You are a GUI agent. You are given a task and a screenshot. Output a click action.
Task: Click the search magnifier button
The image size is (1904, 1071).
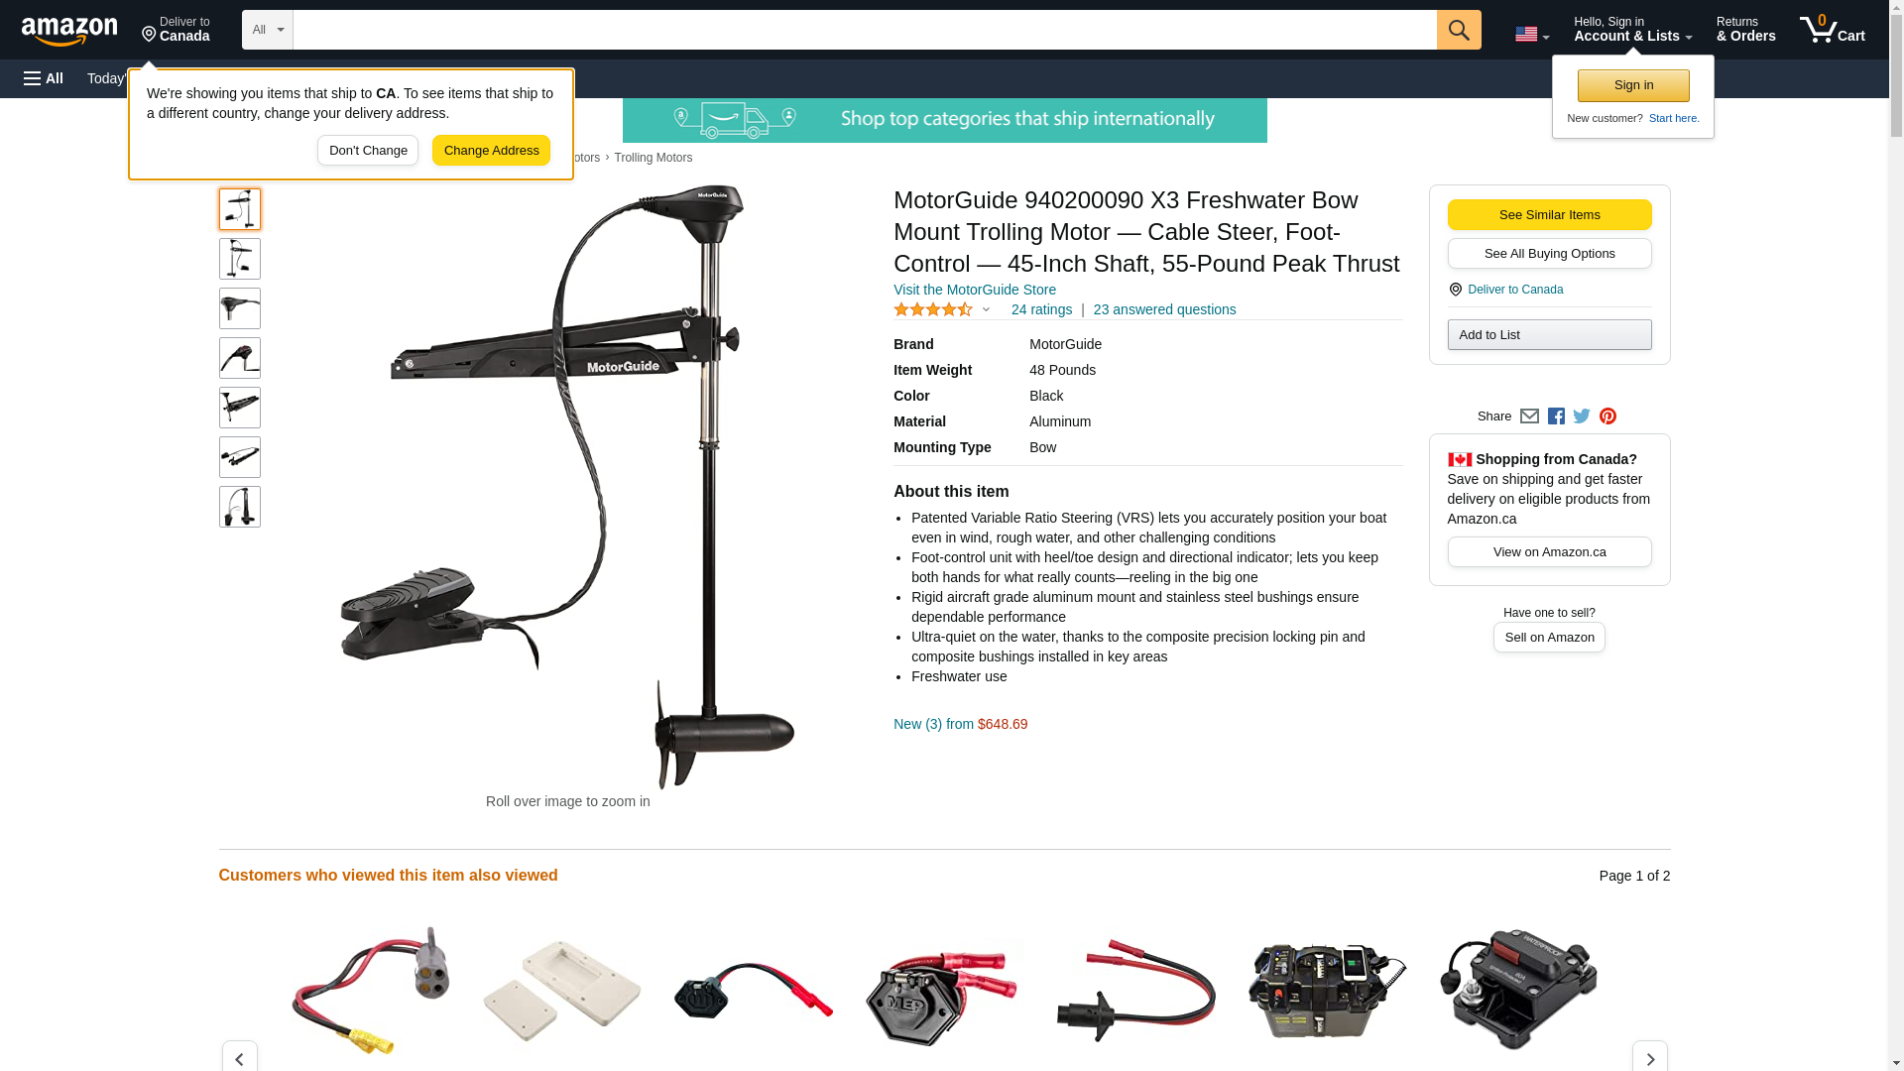click(1458, 30)
